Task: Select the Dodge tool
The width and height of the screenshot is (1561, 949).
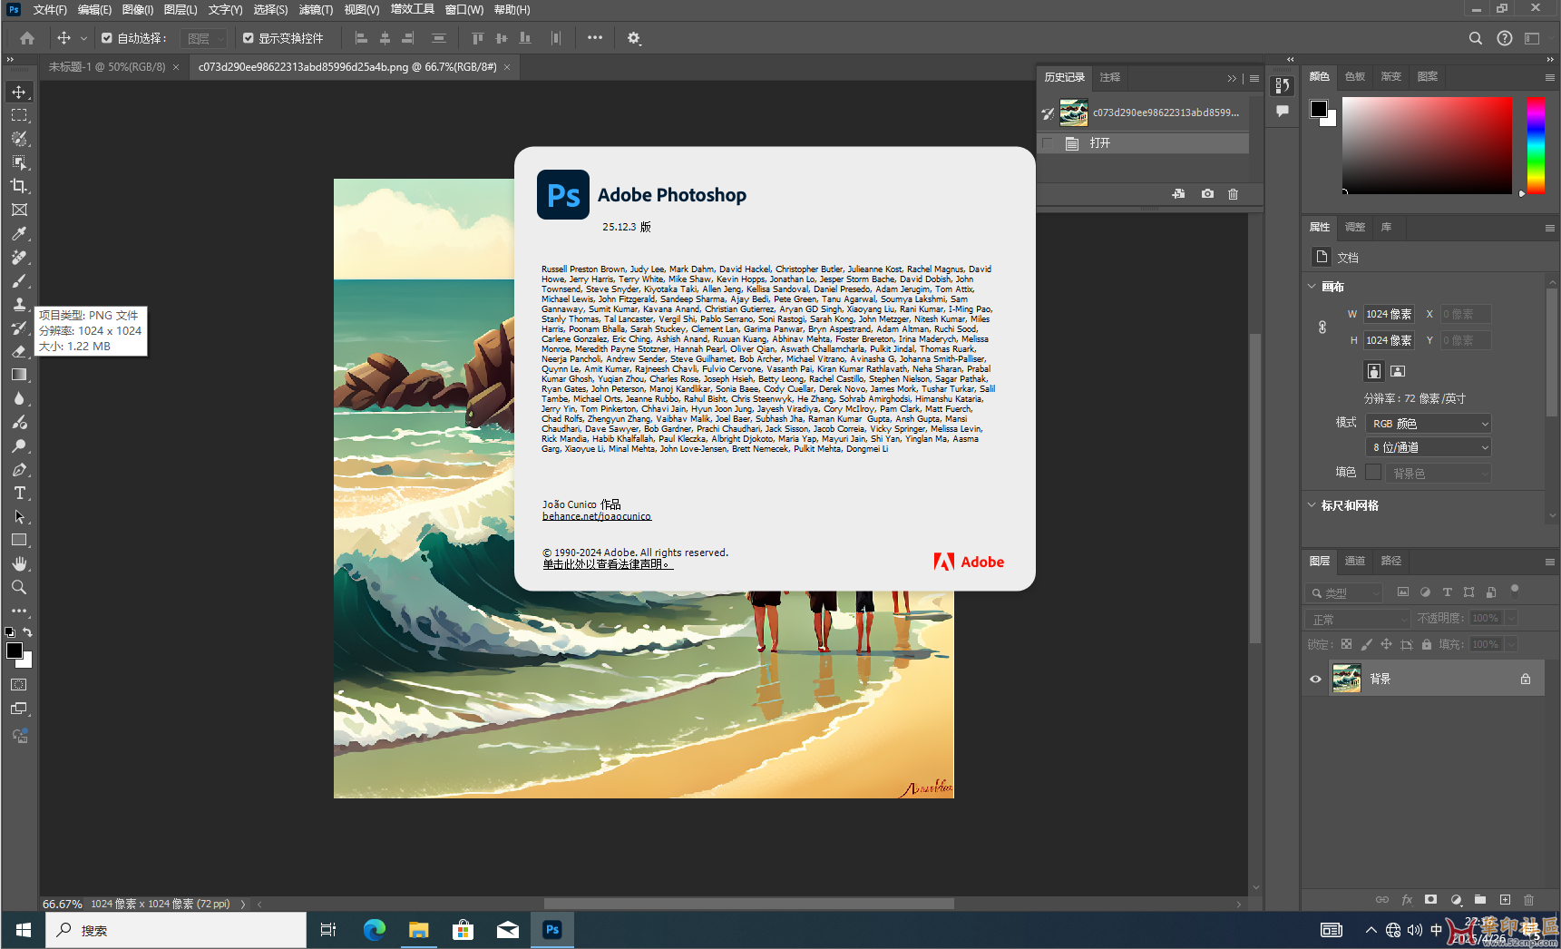Action: (x=19, y=445)
